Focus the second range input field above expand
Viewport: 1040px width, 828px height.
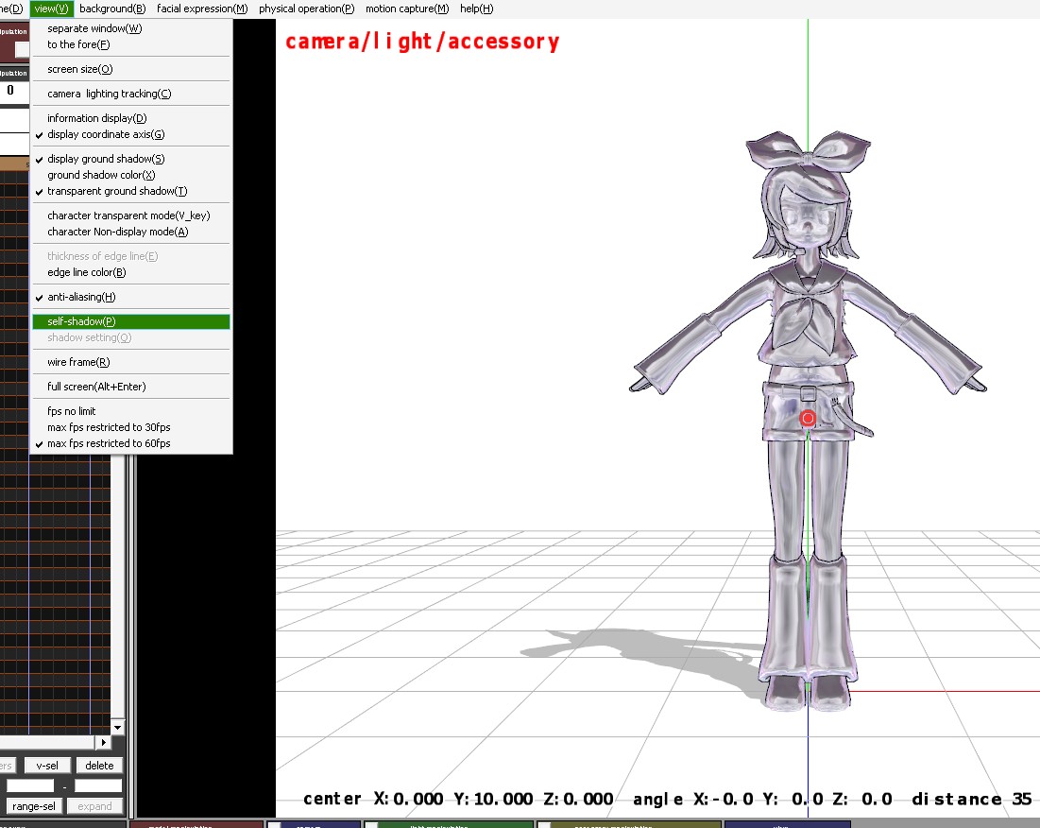pyautogui.click(x=98, y=786)
